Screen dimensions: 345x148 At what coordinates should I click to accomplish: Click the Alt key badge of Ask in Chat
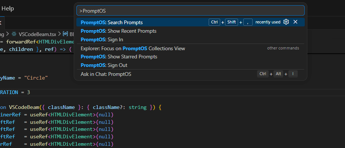click(278, 74)
